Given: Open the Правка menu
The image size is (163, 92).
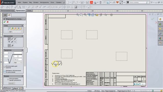Looking at the screenshot, I should (25, 2).
